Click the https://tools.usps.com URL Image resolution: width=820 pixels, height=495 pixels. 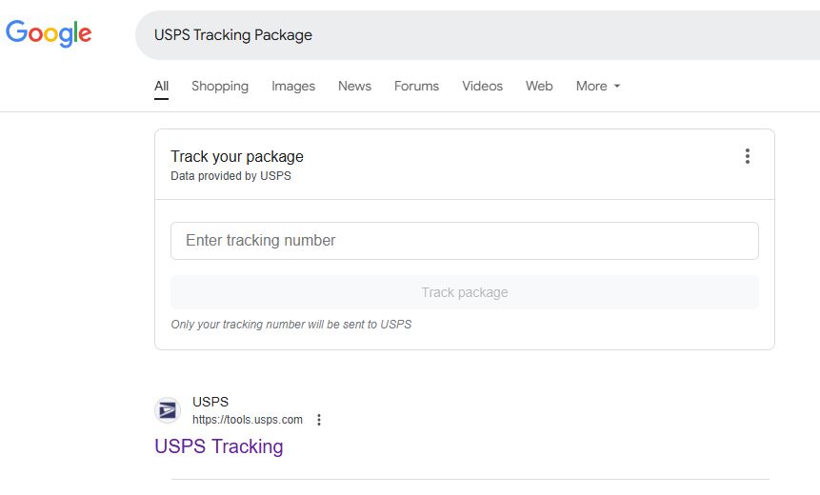[248, 420]
